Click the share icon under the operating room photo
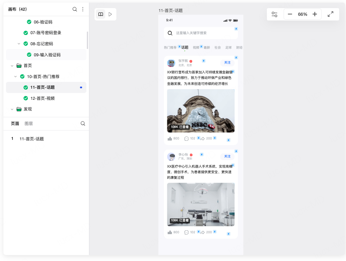 203,232
